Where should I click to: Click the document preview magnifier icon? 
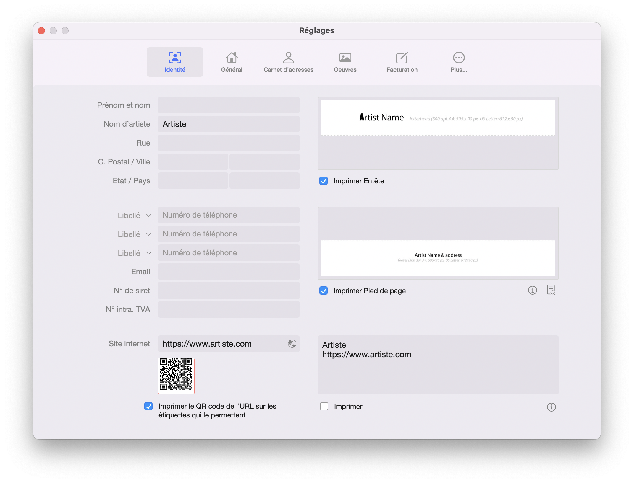(551, 290)
